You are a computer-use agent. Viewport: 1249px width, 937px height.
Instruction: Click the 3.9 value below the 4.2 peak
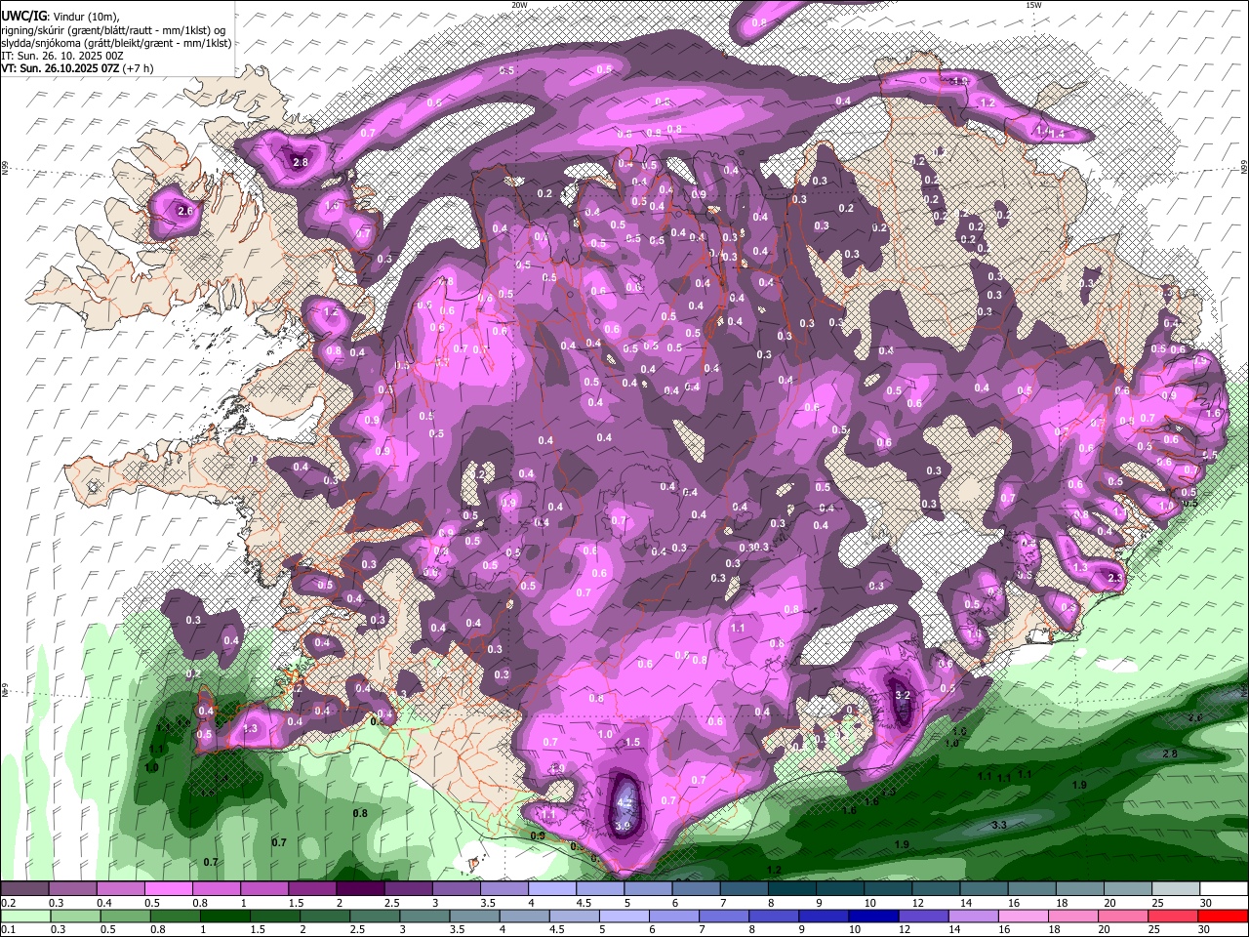624,826
